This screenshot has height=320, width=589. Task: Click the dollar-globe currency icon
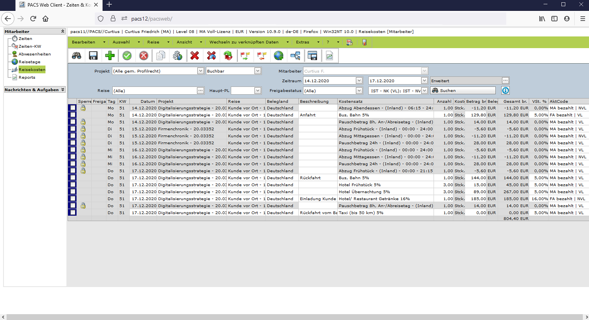pos(178,55)
